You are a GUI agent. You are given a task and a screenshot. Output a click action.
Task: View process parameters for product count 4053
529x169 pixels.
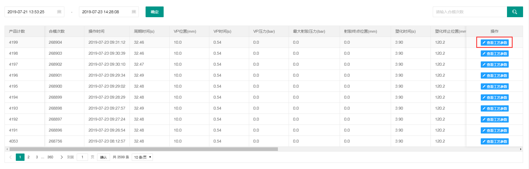coord(495,141)
